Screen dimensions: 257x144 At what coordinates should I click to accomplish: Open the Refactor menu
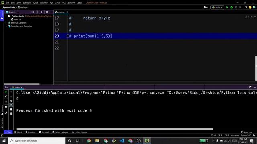coord(44,3)
